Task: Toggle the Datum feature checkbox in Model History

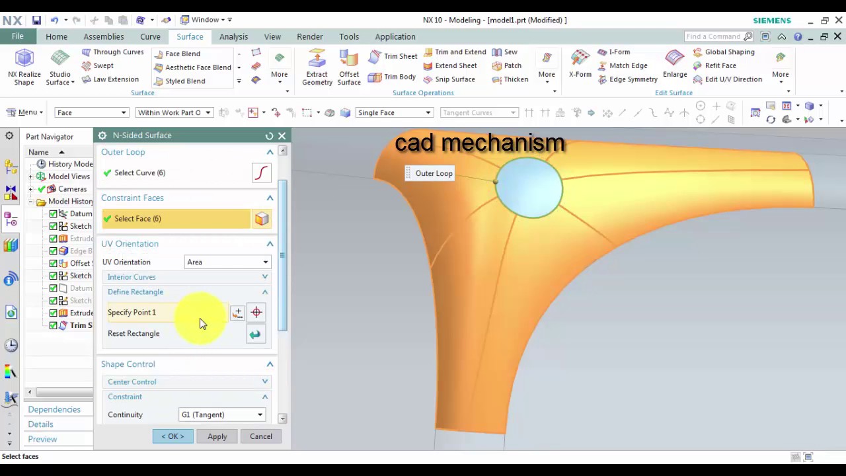Action: (x=54, y=214)
